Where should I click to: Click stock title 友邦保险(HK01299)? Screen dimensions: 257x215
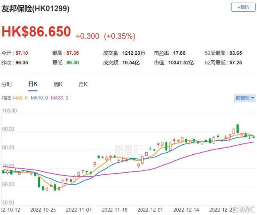(x=35, y=8)
